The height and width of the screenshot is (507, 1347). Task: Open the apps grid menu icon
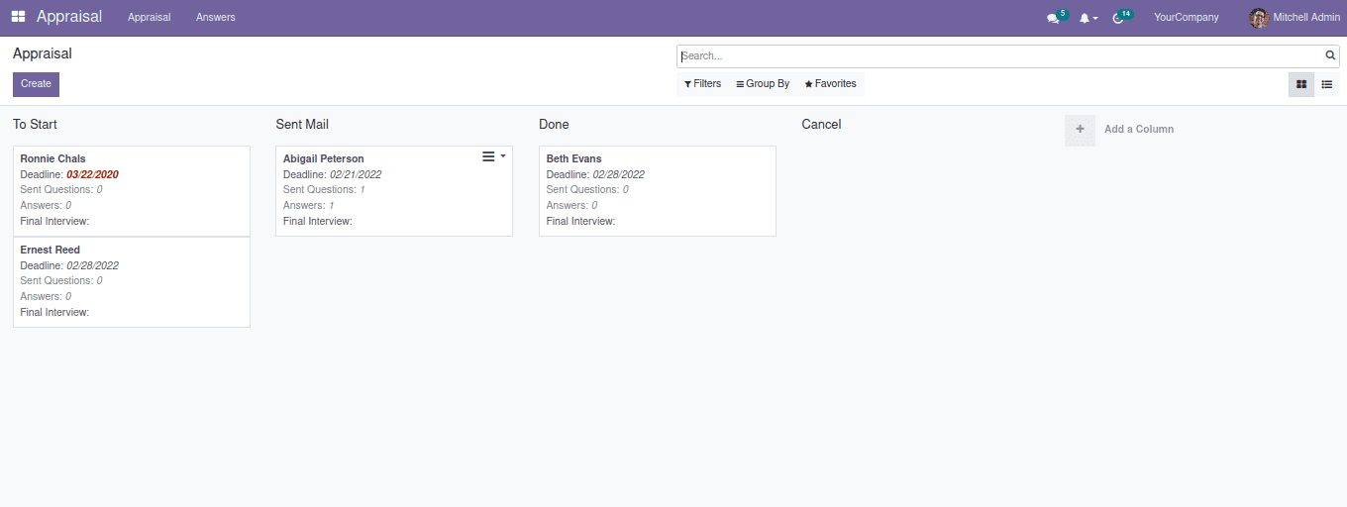(18, 17)
